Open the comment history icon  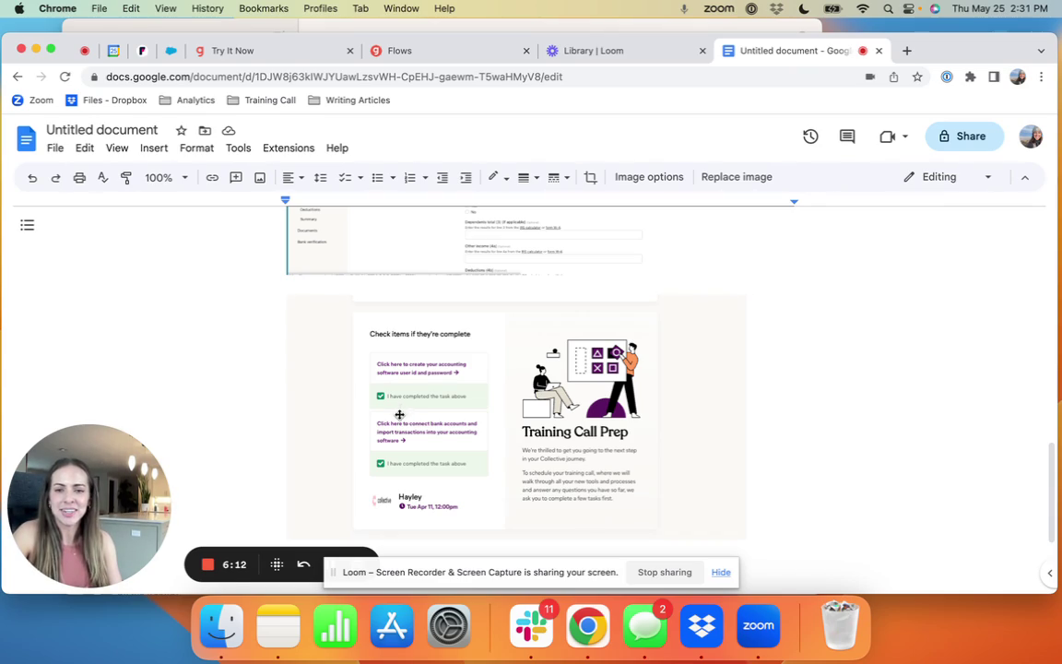[846, 136]
